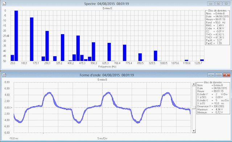
Task: Select the '8,00' waveform axis label
Action: (x=7, y=82)
